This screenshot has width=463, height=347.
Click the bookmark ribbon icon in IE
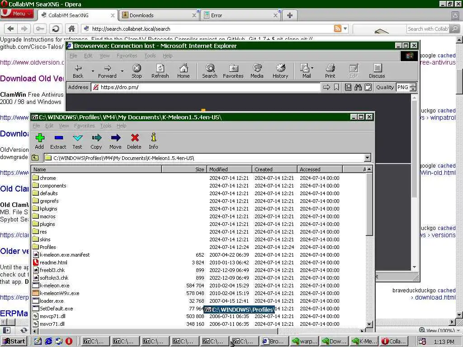point(336,87)
